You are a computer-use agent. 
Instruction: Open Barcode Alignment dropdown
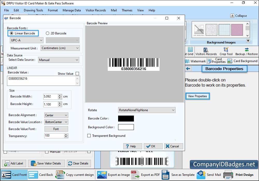[x=56, y=115]
